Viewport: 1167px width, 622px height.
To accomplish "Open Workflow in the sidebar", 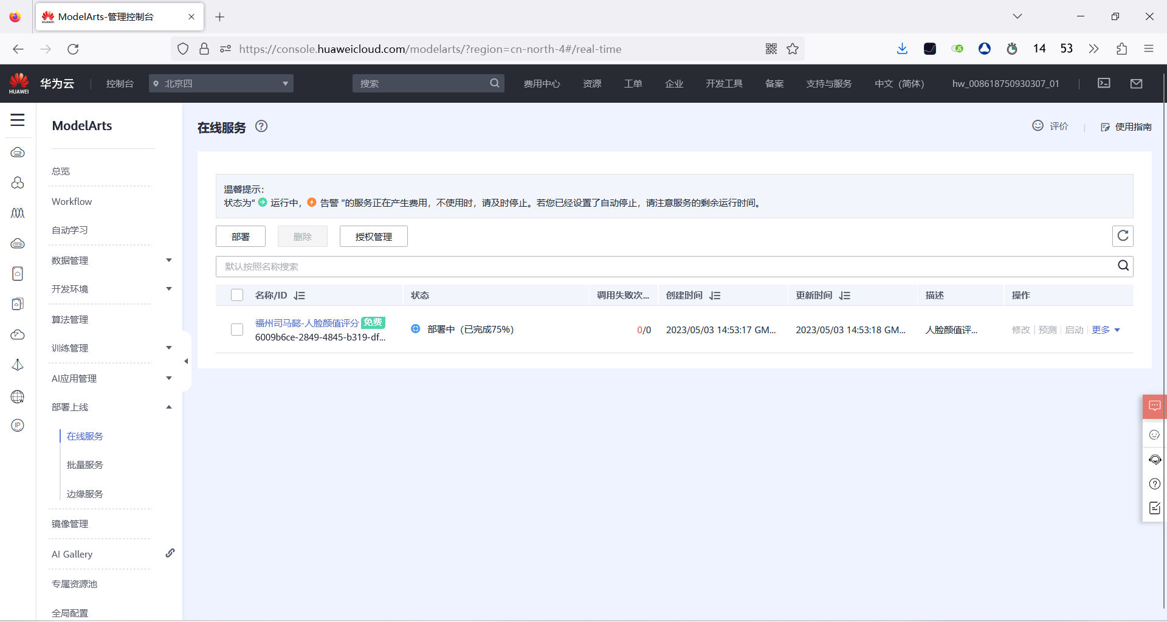I will tap(72, 201).
